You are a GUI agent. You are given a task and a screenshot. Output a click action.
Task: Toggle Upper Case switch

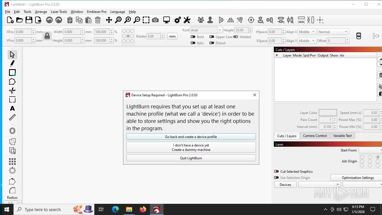[212, 37]
